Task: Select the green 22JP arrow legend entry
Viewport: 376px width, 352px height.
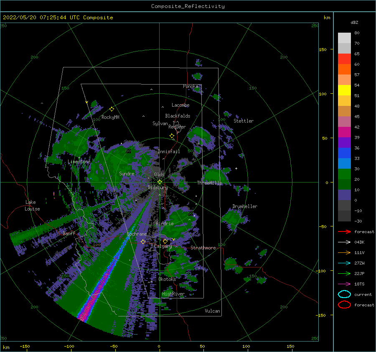Action: (344, 273)
